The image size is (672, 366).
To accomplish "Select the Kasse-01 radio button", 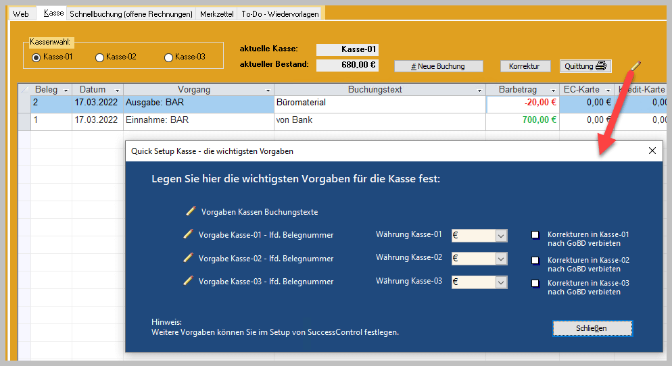I will (37, 57).
